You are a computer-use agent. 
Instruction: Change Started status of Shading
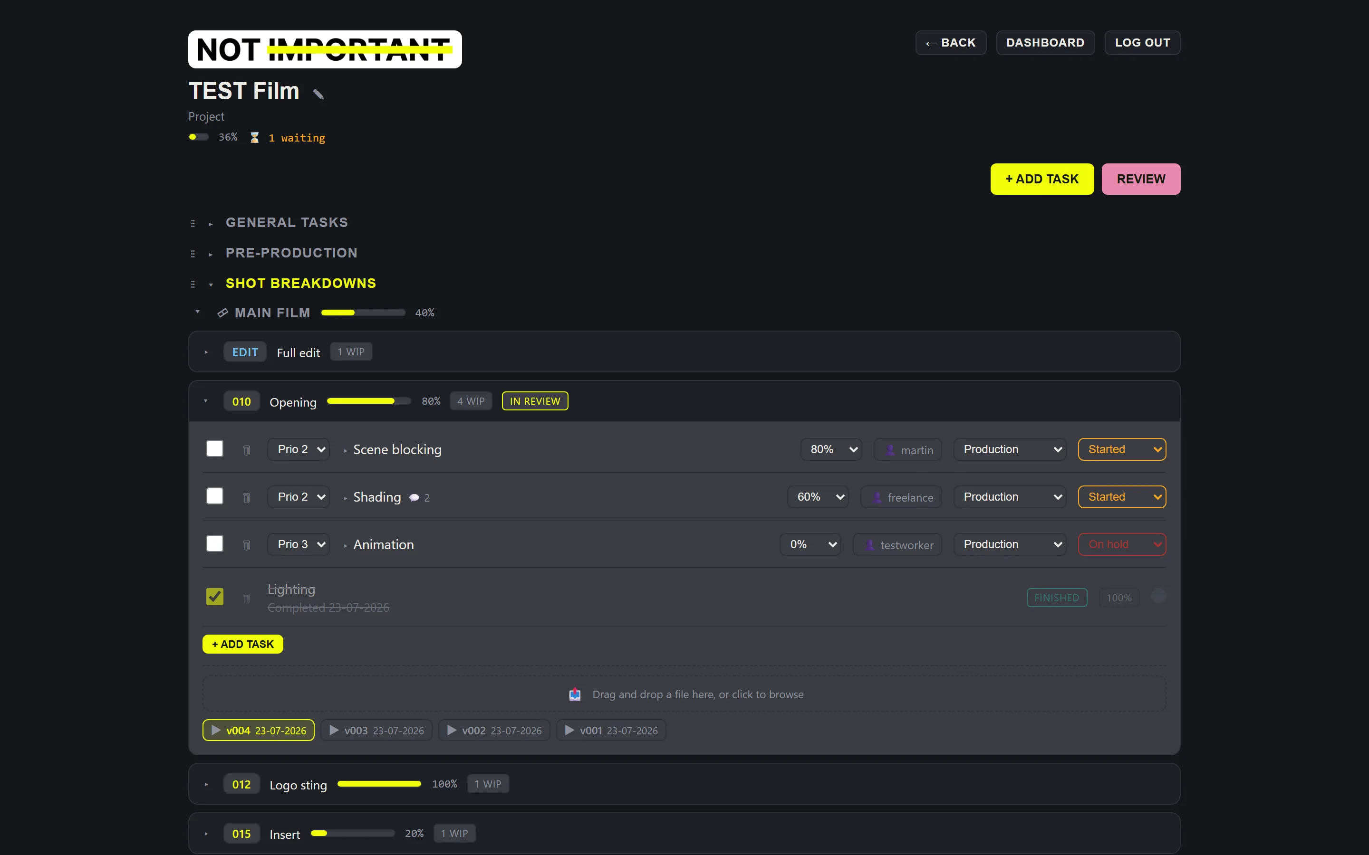(x=1122, y=497)
